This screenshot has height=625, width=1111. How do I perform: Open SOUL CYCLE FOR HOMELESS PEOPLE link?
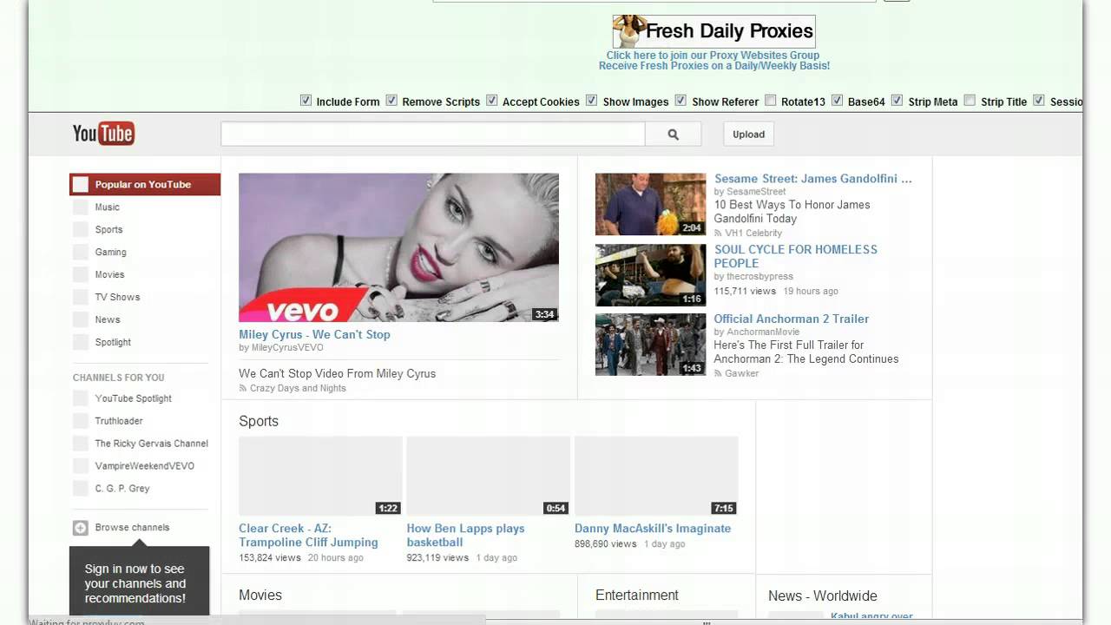pos(796,256)
